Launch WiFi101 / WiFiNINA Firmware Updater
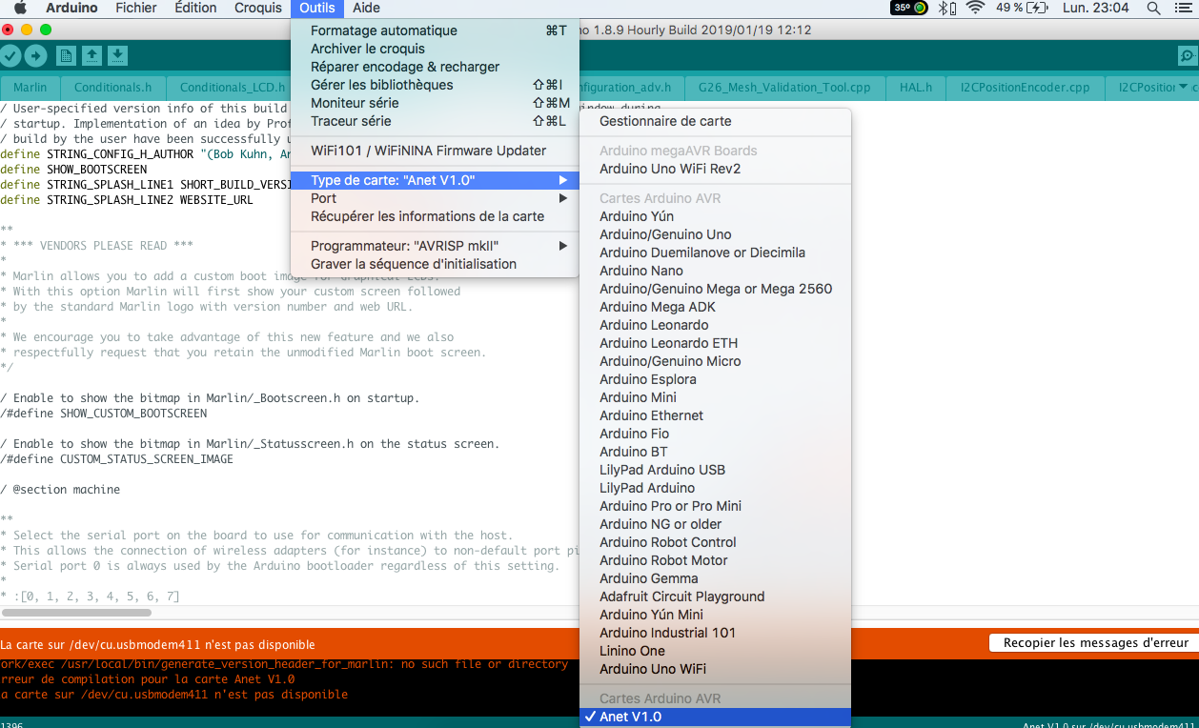Viewport: 1199px width, 728px height. point(435,151)
